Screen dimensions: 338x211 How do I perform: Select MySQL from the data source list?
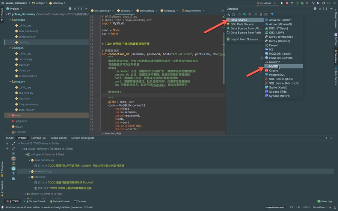[274, 66]
